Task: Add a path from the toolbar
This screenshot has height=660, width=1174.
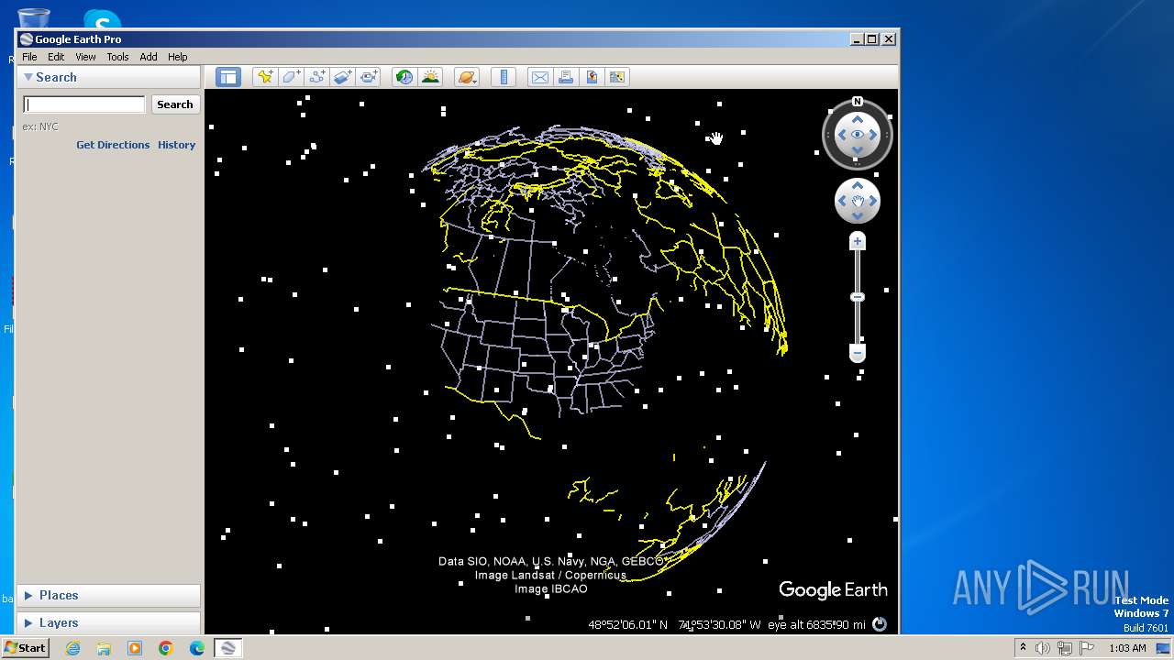Action: (x=316, y=77)
